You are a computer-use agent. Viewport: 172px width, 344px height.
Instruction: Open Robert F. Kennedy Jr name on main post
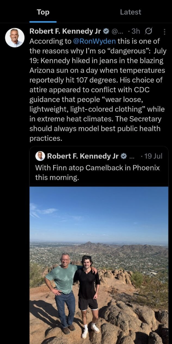tap(65, 31)
